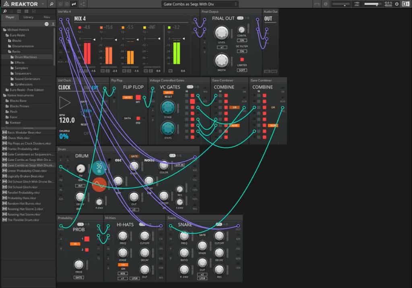
Task: Click the EXT clock mode label
Action: 95,88
